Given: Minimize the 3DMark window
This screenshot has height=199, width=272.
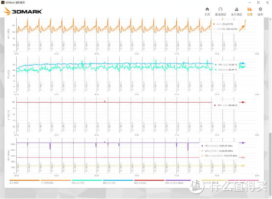Looking at the screenshot, I should pos(249,2).
